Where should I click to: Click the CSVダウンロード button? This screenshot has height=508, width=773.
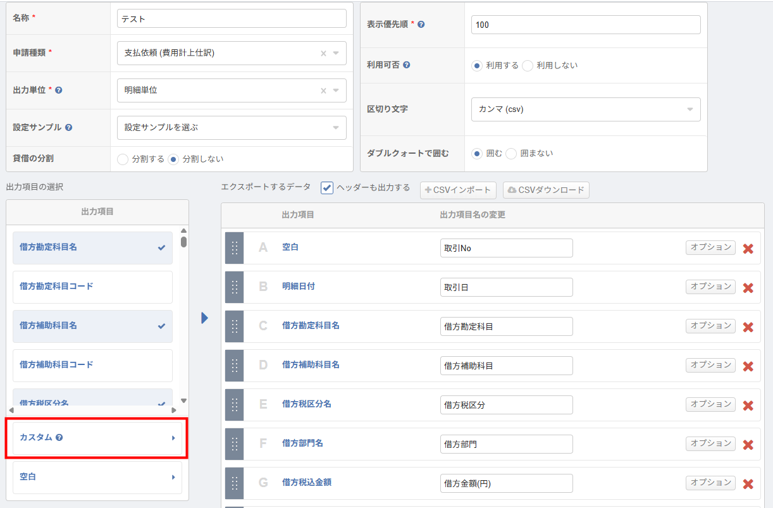(546, 190)
